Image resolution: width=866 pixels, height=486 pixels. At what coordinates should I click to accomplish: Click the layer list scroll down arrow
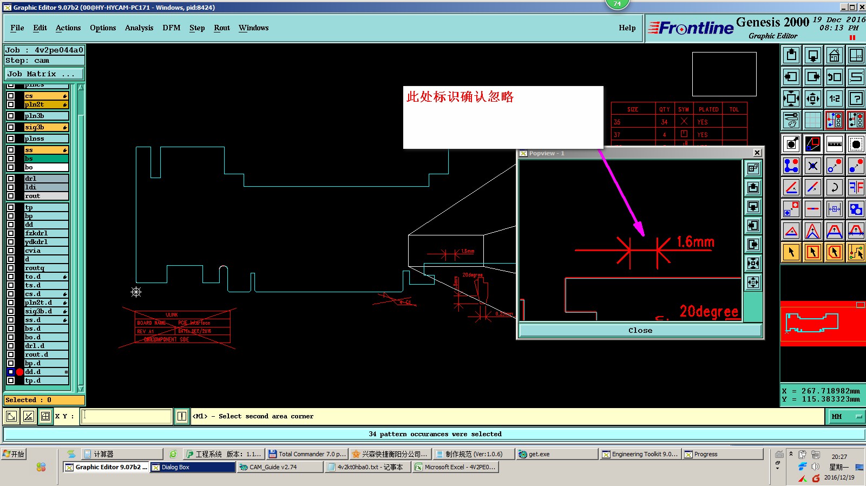pos(81,389)
